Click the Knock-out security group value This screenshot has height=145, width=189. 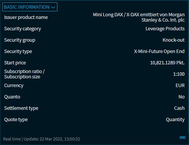174,40
